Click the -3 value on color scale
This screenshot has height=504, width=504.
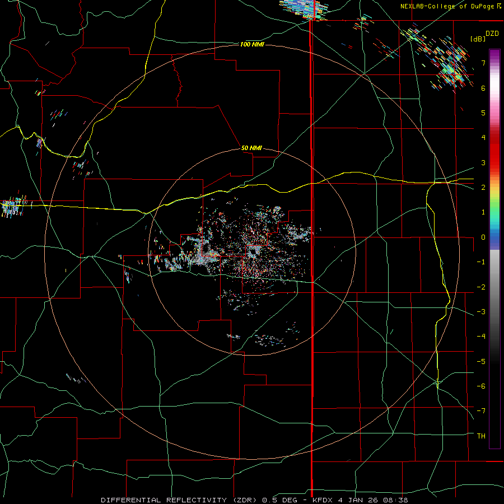pyautogui.click(x=481, y=312)
